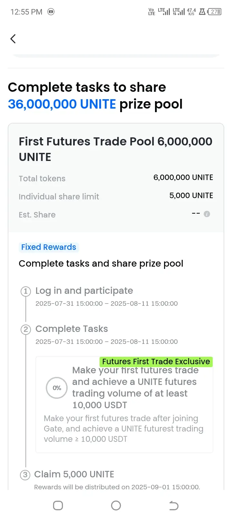Tap the Android back navigation arrow
This screenshot has height=521, width=232.
(174, 505)
